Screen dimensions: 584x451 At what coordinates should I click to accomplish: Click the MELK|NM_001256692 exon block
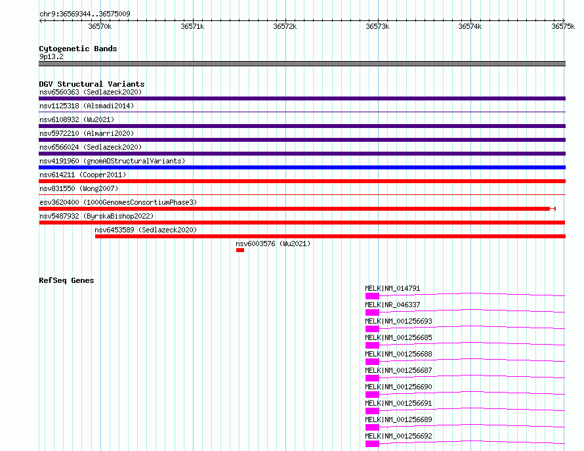click(x=372, y=444)
